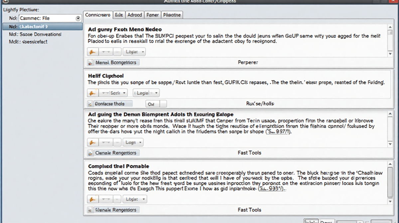Open the Lbgiar dropdown in the first panel
Viewport: 399px width, 223px height.
[x=134, y=52]
